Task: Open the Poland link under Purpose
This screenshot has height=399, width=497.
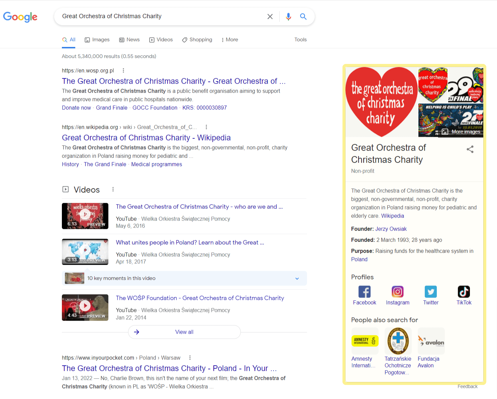Action: [x=359, y=259]
